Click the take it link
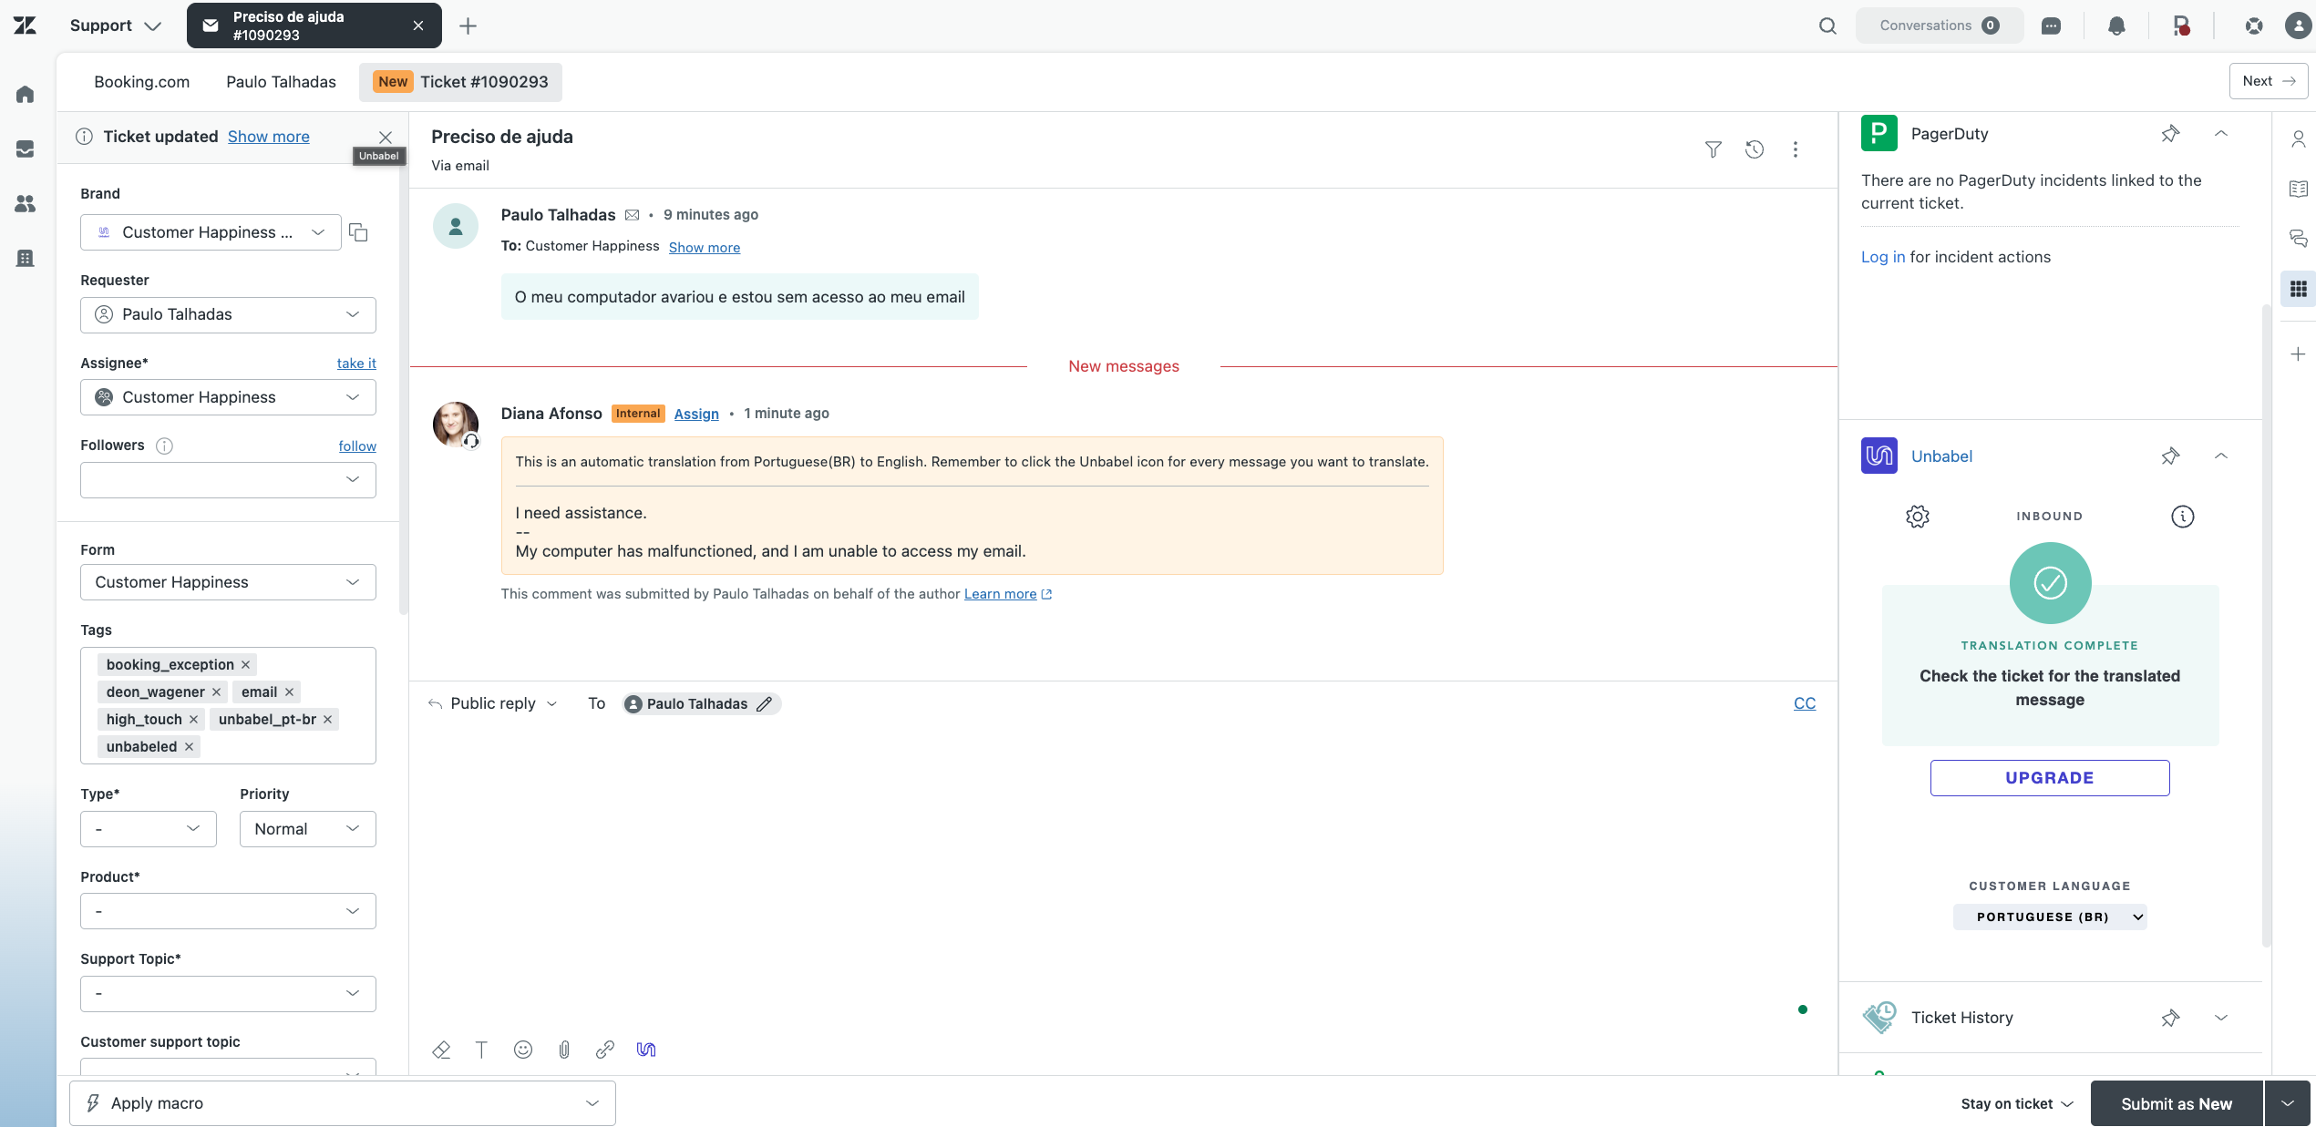The height and width of the screenshot is (1127, 2316). click(x=356, y=363)
